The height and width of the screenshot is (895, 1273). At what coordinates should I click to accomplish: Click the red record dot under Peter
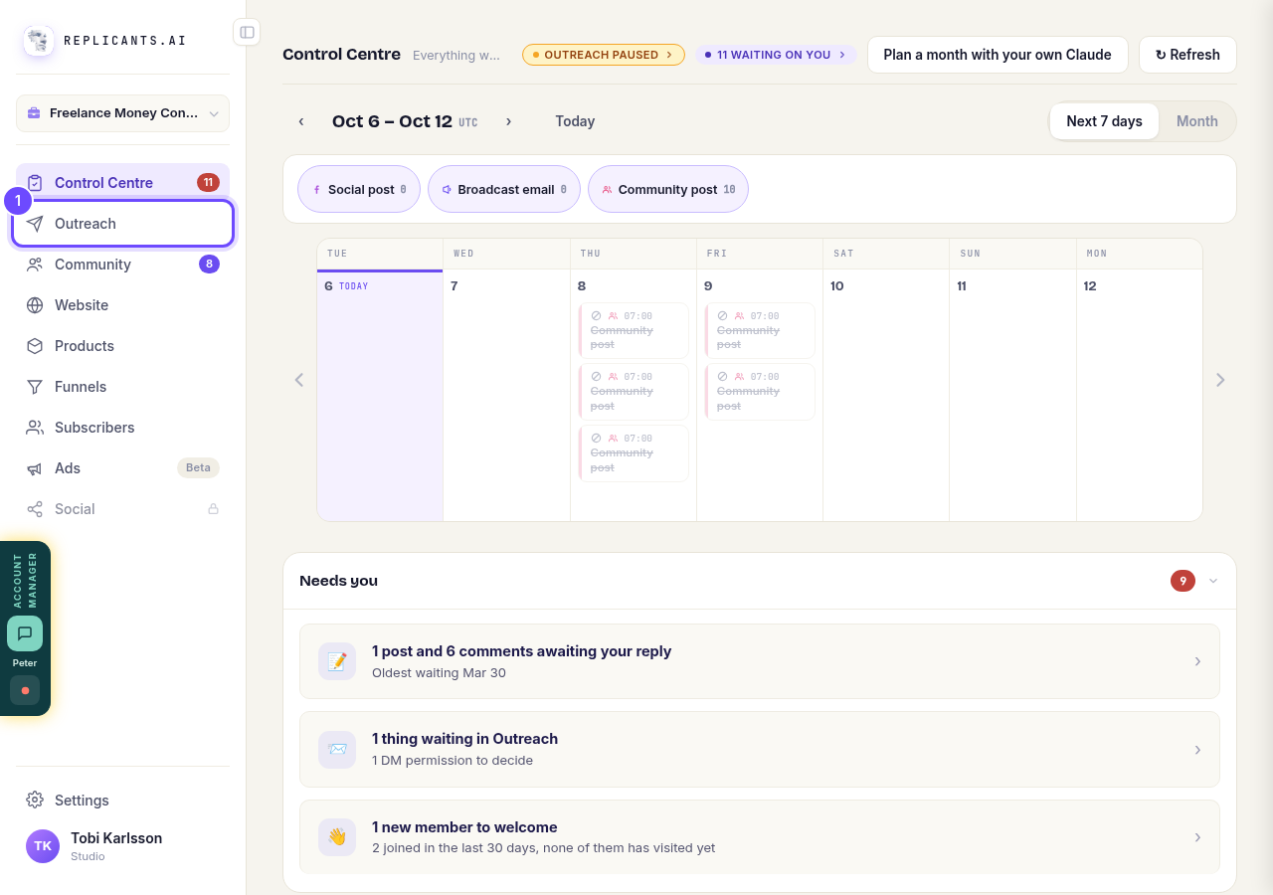(x=25, y=690)
